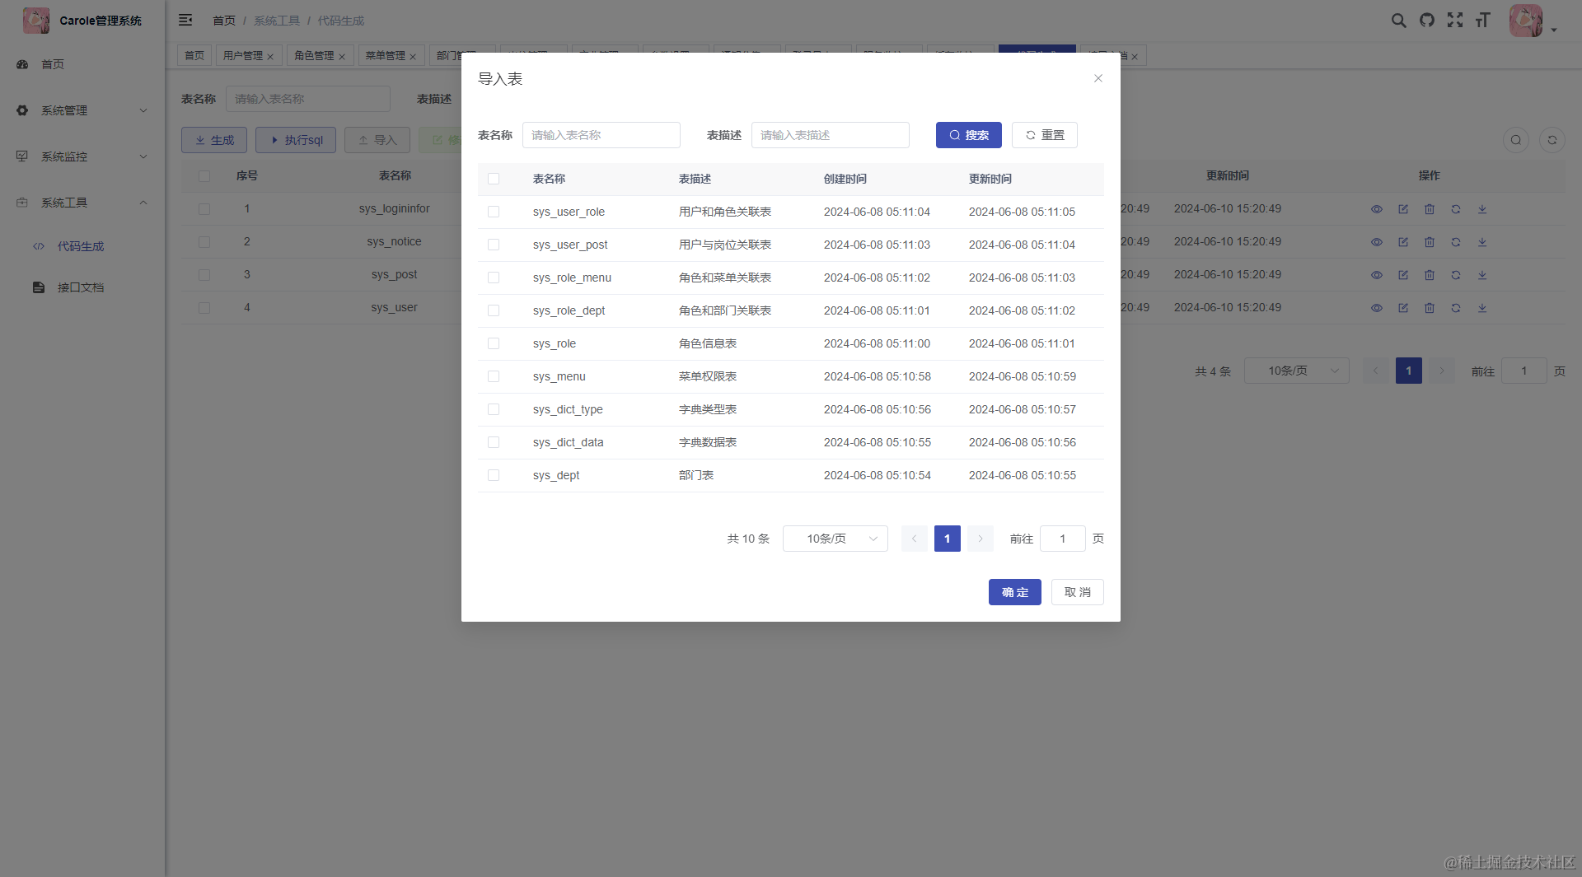Image resolution: width=1582 pixels, height=877 pixels.
Task: Toggle the search bar circular icon
Action: pos(1516,140)
